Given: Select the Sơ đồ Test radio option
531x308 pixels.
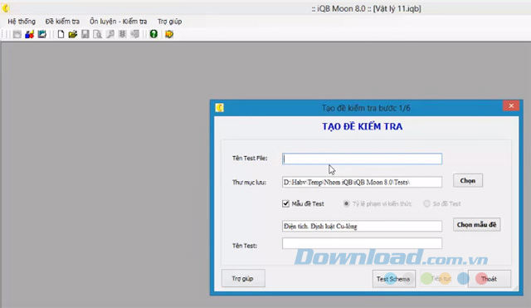Looking at the screenshot, I should (x=426, y=203).
